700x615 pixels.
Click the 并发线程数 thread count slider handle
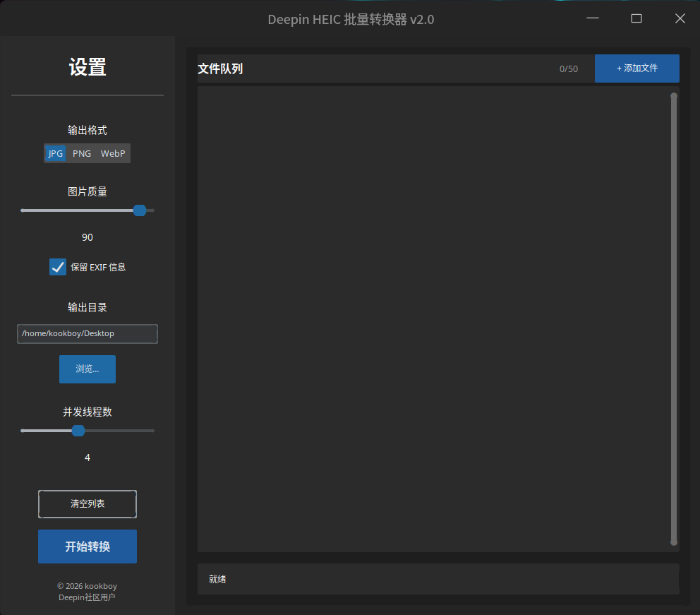(x=78, y=431)
